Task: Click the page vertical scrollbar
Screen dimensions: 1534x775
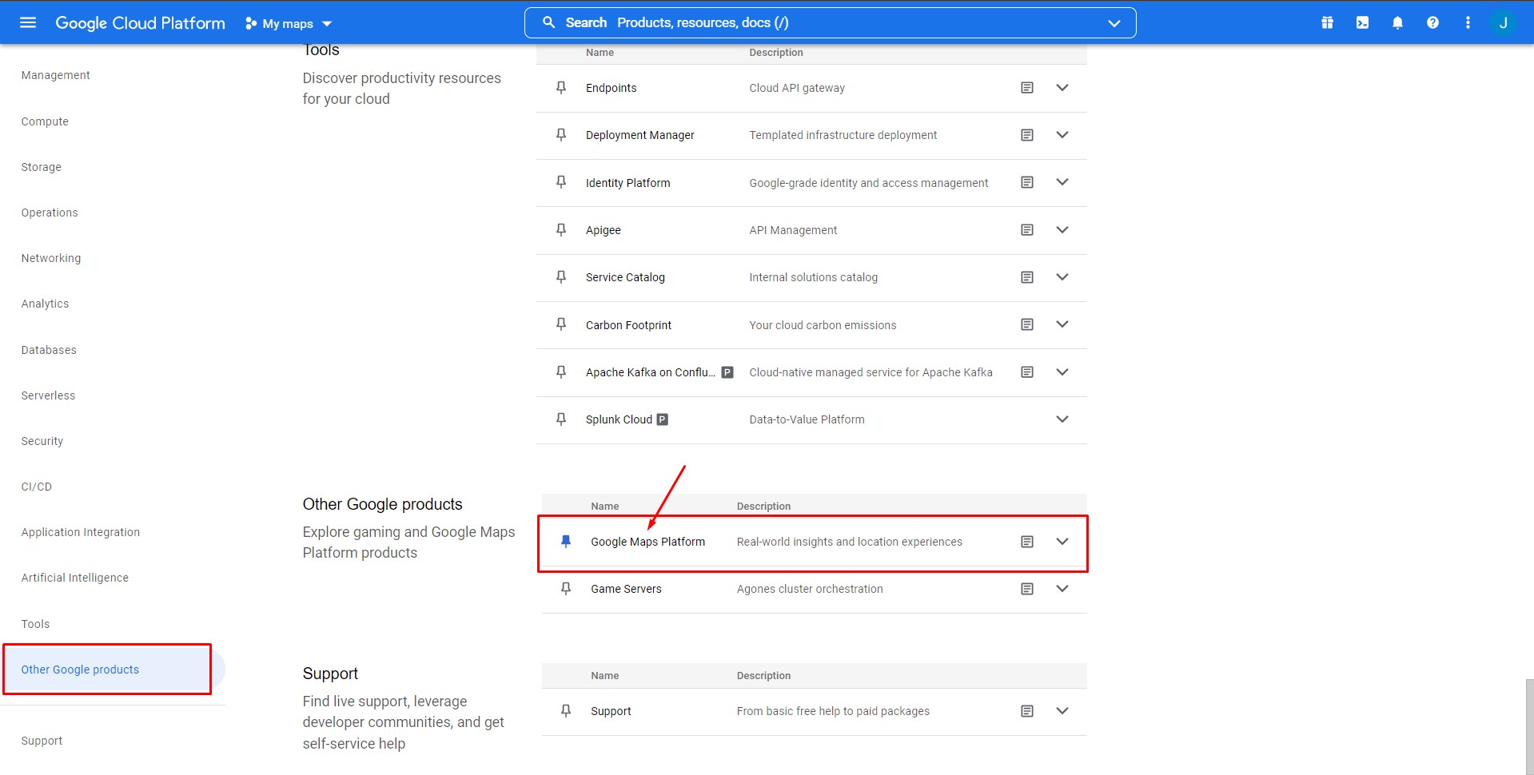Action: coord(1529,727)
